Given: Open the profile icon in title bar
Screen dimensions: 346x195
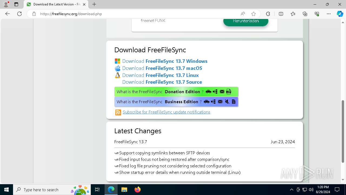Looking at the screenshot, I should [6, 4].
